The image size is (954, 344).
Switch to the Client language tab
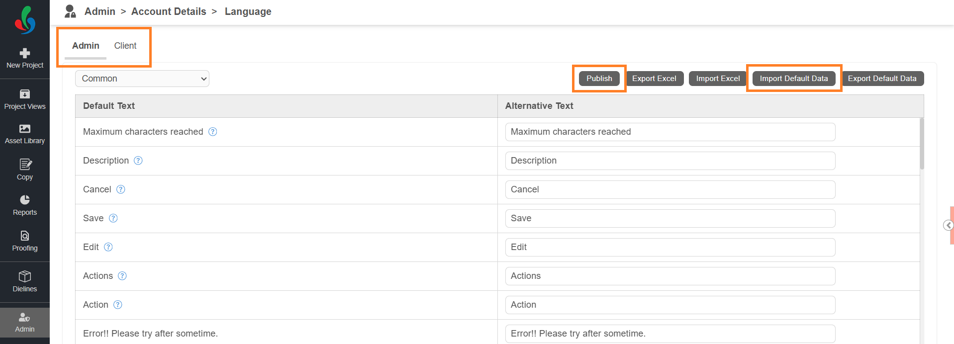pos(125,46)
